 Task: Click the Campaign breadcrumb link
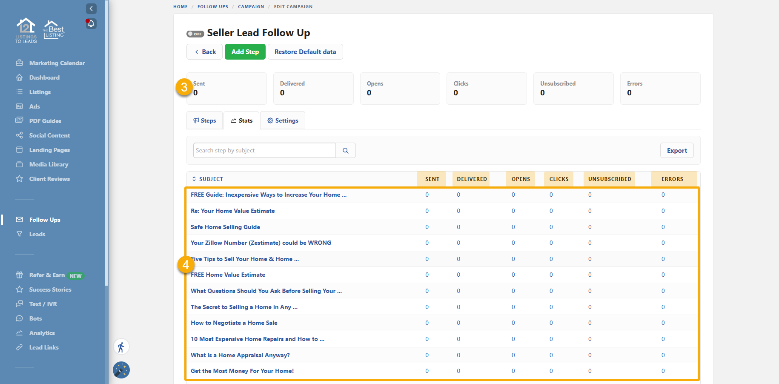click(x=251, y=7)
